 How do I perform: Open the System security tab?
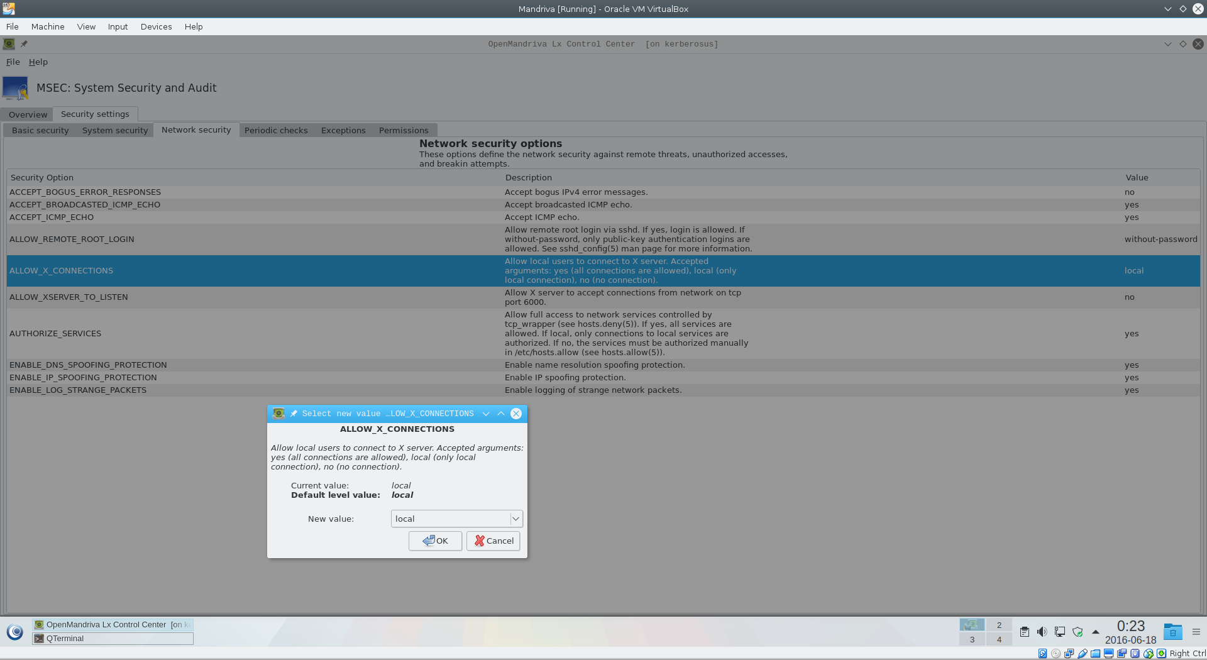pos(115,130)
